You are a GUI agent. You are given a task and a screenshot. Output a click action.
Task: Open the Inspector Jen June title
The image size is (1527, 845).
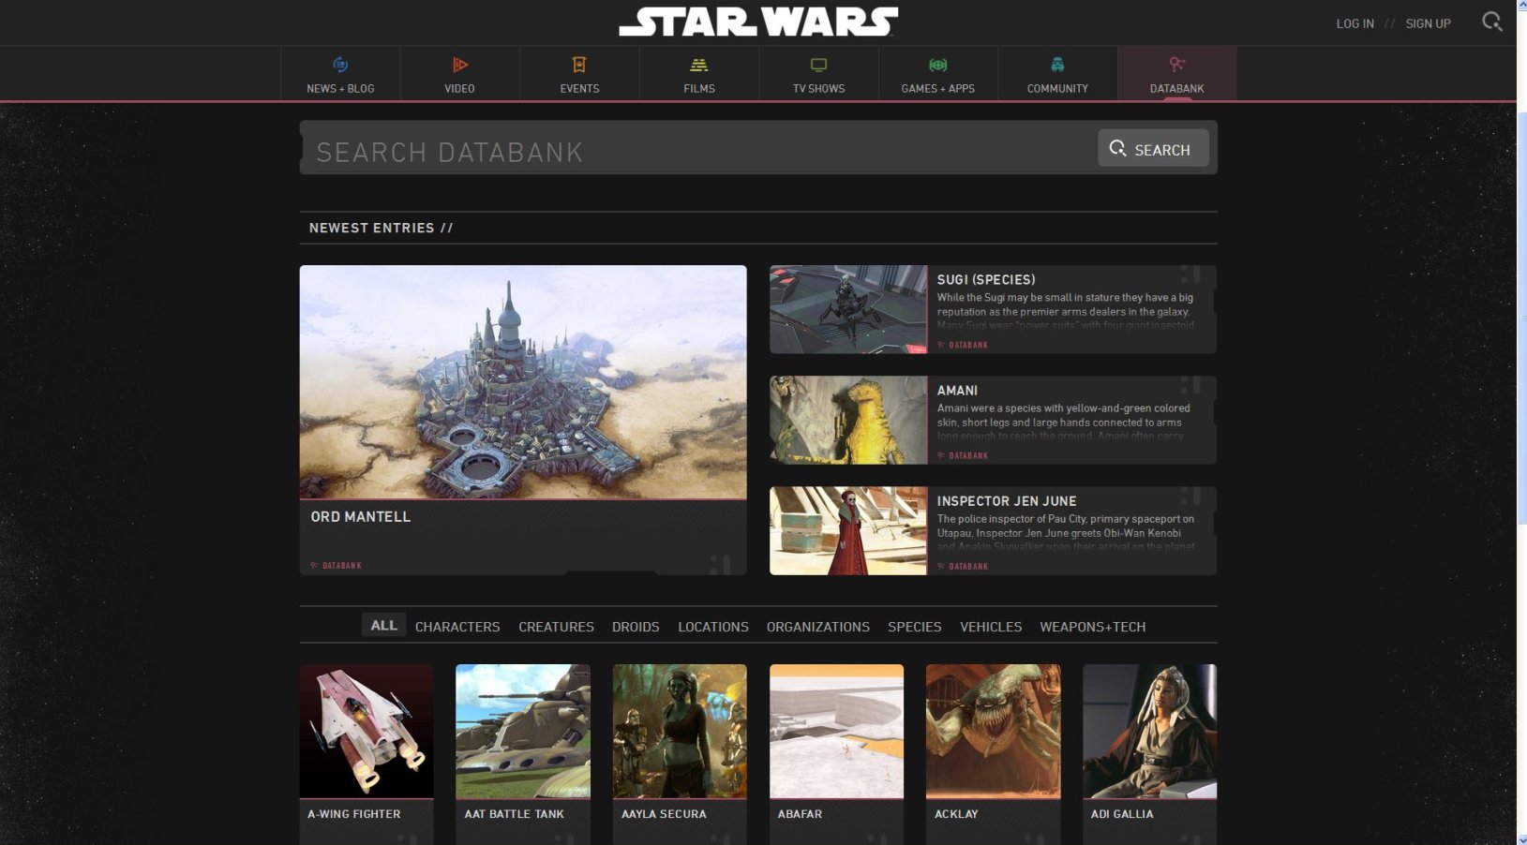(1007, 500)
